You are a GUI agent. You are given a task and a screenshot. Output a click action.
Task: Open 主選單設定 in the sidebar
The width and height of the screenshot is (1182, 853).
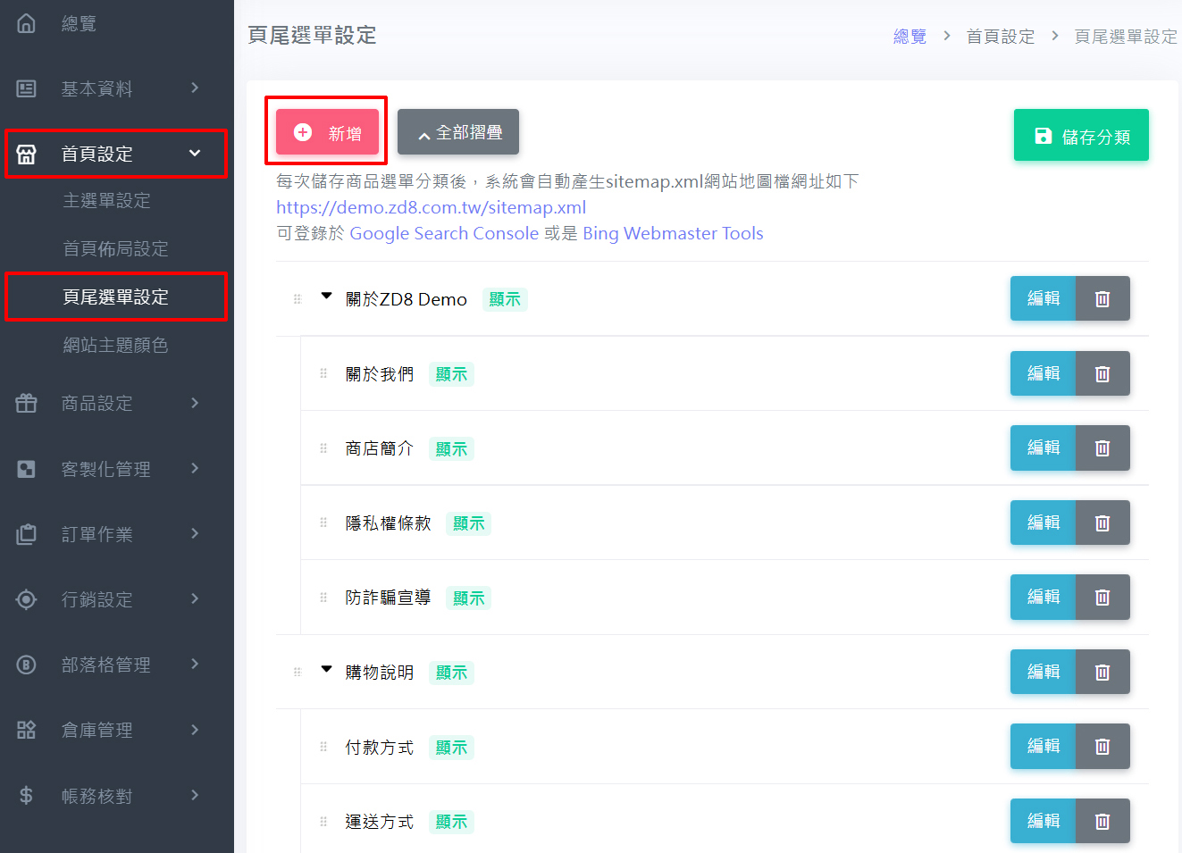pyautogui.click(x=106, y=201)
